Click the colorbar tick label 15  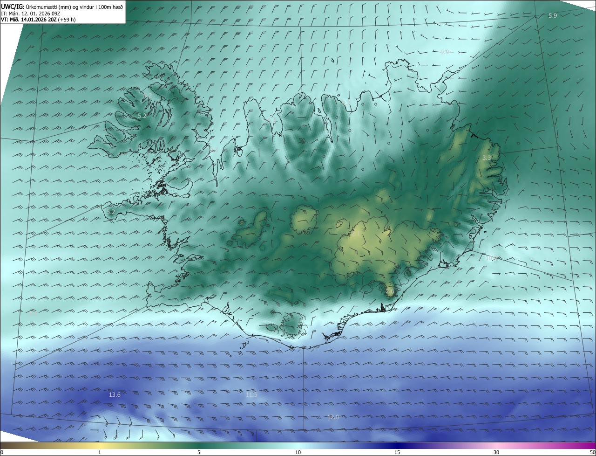coord(397,452)
